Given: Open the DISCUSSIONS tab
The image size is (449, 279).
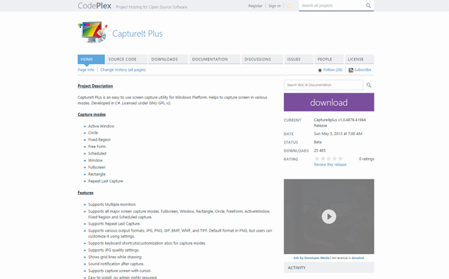Looking at the screenshot, I should pyautogui.click(x=262, y=59).
